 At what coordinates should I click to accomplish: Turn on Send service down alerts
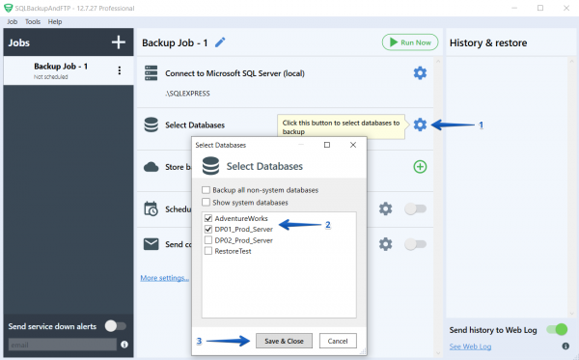pos(116,326)
